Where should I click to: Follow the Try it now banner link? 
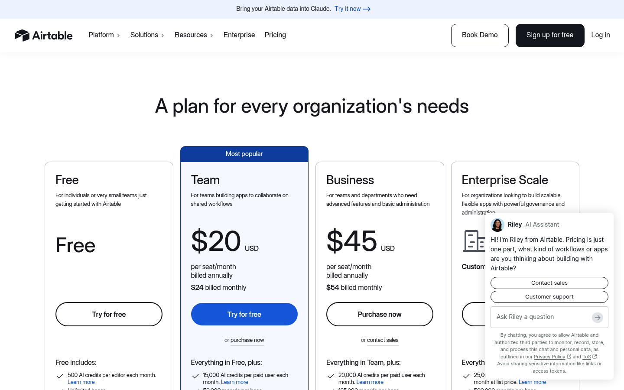(352, 9)
